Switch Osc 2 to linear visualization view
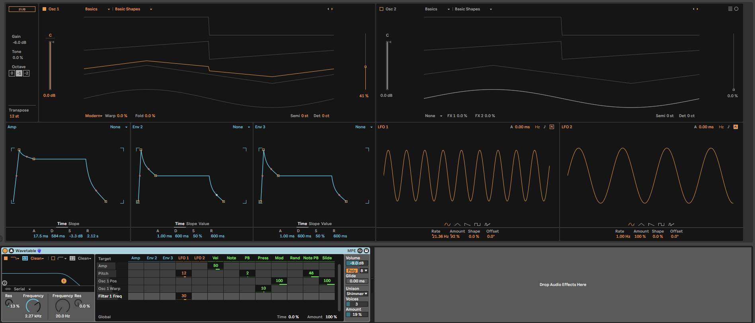Image resolution: width=755 pixels, height=323 pixels. pos(730,9)
